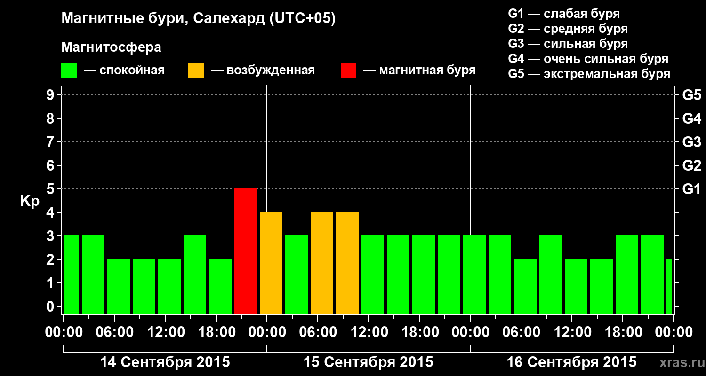Click the 'Kp' axis label
The height and width of the screenshot is (376, 706).
tap(30, 201)
